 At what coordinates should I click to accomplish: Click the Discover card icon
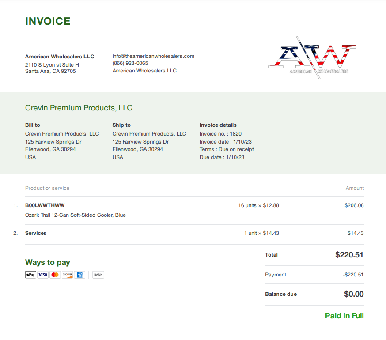67,275
